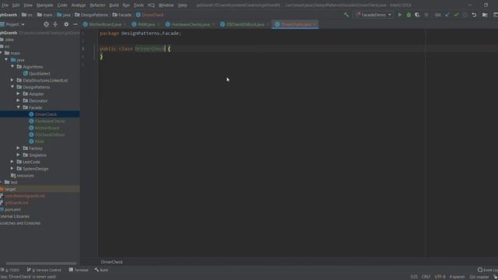Open the Version Control tool window
The image size is (498, 280).
click(x=44, y=270)
